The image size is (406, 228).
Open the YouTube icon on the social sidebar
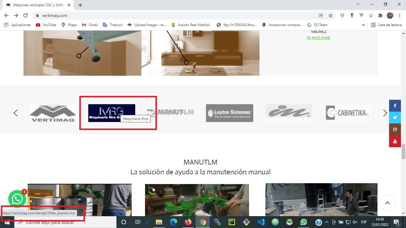coord(395,141)
